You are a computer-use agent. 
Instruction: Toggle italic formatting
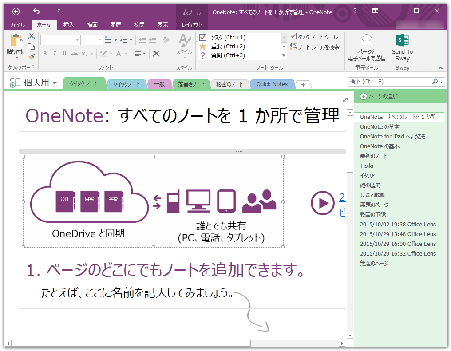(x=55, y=53)
